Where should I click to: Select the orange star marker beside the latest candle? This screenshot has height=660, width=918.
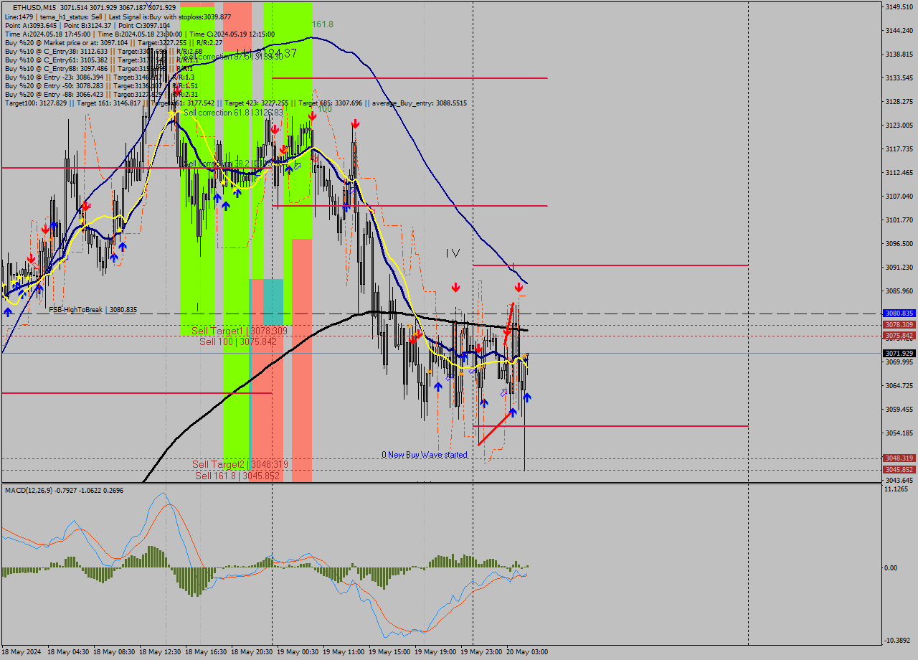524,355
